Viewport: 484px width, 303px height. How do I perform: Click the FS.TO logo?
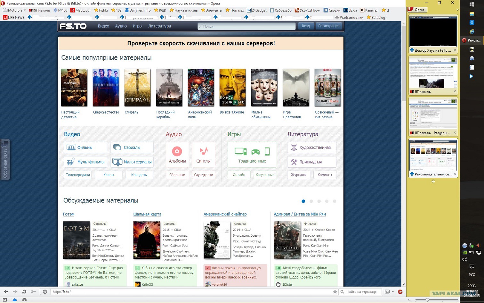pos(73,26)
